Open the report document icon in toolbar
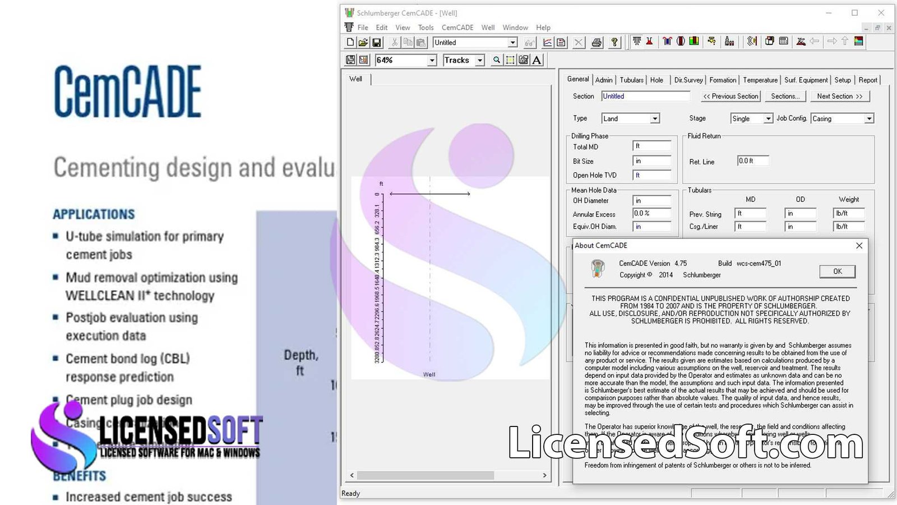 [561, 42]
